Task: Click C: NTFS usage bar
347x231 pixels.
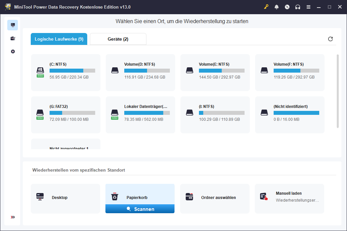Action: tap(72, 71)
